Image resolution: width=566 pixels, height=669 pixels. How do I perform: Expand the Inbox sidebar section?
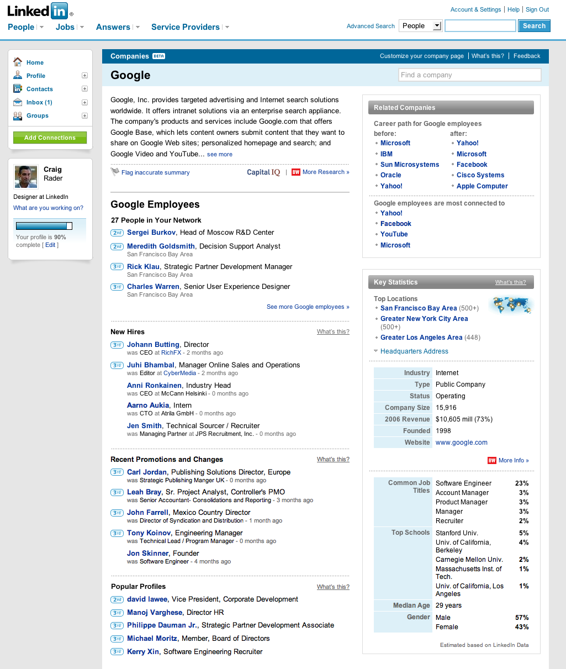(x=84, y=102)
